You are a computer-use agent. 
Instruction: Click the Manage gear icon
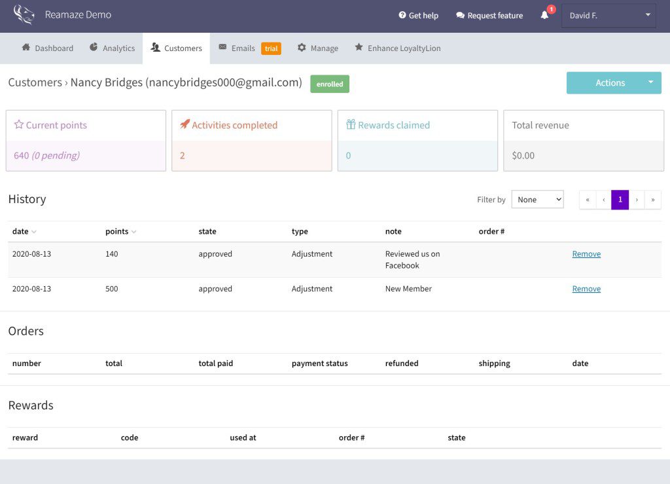tap(301, 48)
